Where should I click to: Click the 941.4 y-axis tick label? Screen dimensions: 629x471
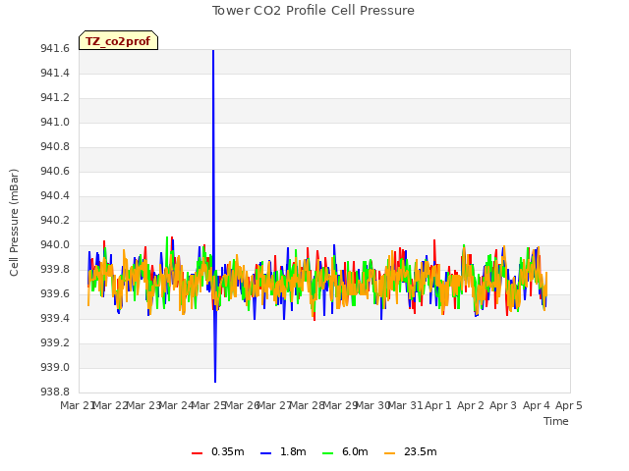[55, 73]
